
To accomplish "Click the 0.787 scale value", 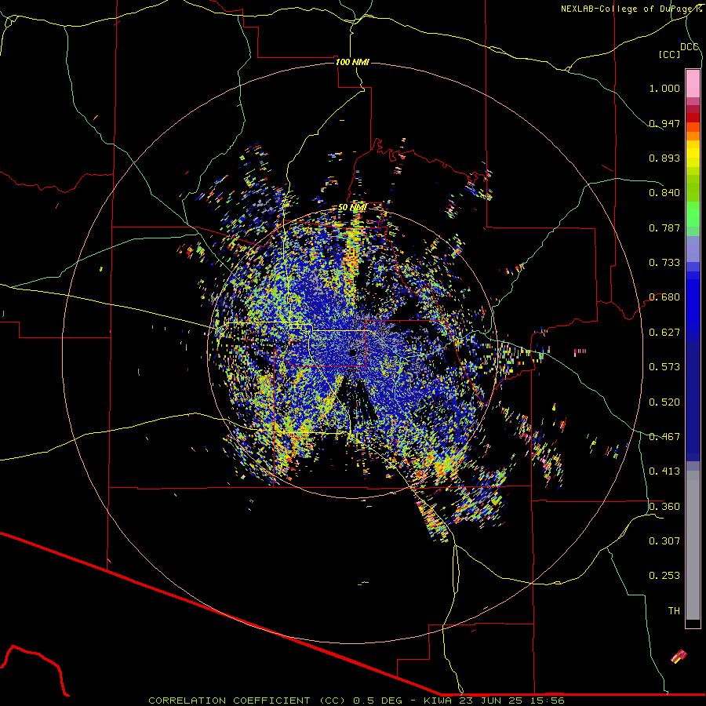I will coord(664,227).
